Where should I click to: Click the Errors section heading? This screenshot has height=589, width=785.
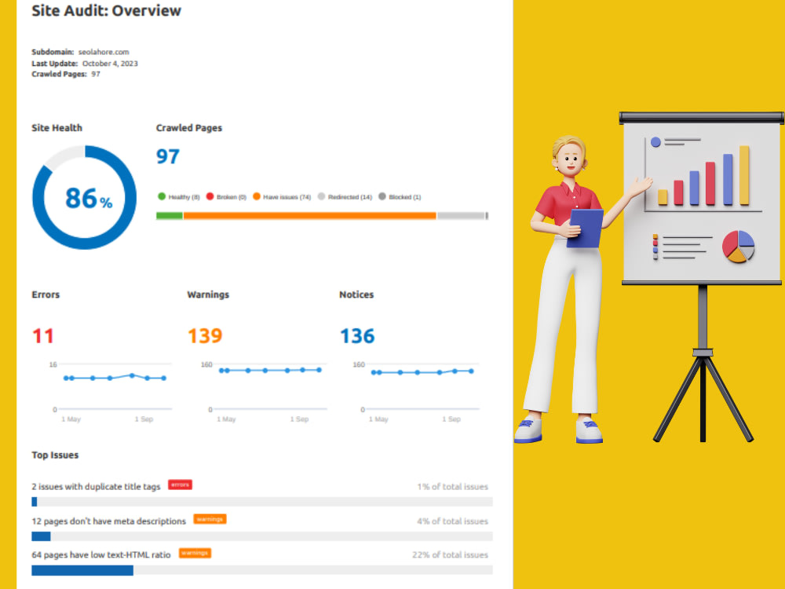[46, 294]
